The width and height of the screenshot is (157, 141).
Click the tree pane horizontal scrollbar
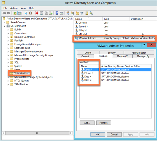point(37,133)
